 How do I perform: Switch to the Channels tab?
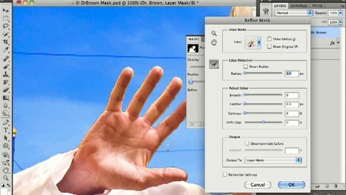tap(299, 6)
